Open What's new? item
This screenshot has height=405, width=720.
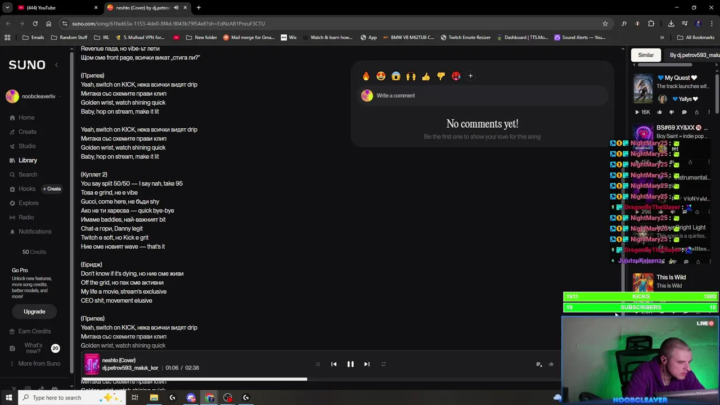[x=33, y=348]
